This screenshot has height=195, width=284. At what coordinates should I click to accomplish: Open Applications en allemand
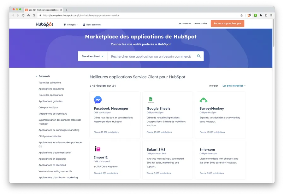(x=52, y=165)
